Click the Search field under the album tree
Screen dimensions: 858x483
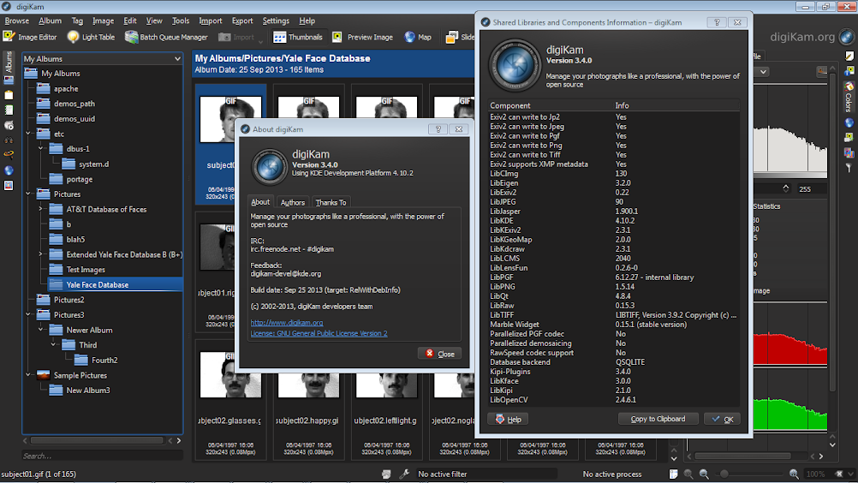[x=102, y=456]
